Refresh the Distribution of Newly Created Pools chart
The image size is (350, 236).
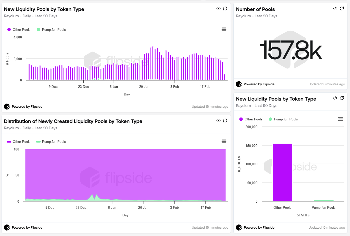(225, 120)
